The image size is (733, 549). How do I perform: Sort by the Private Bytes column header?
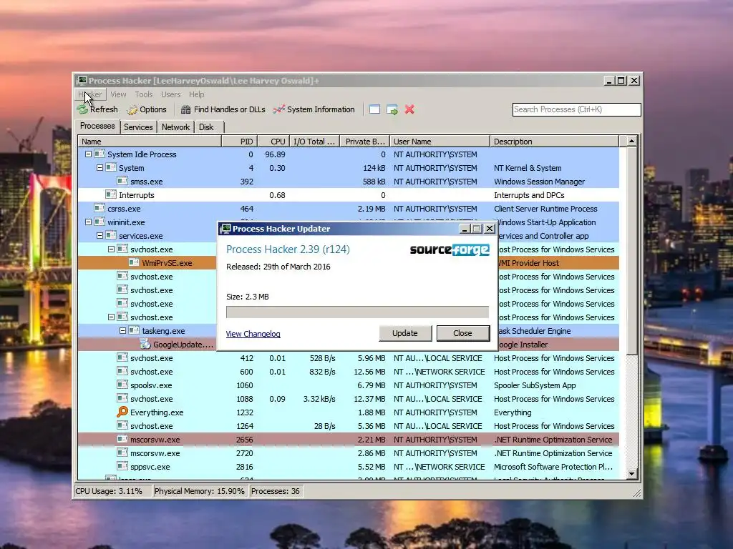pos(364,142)
